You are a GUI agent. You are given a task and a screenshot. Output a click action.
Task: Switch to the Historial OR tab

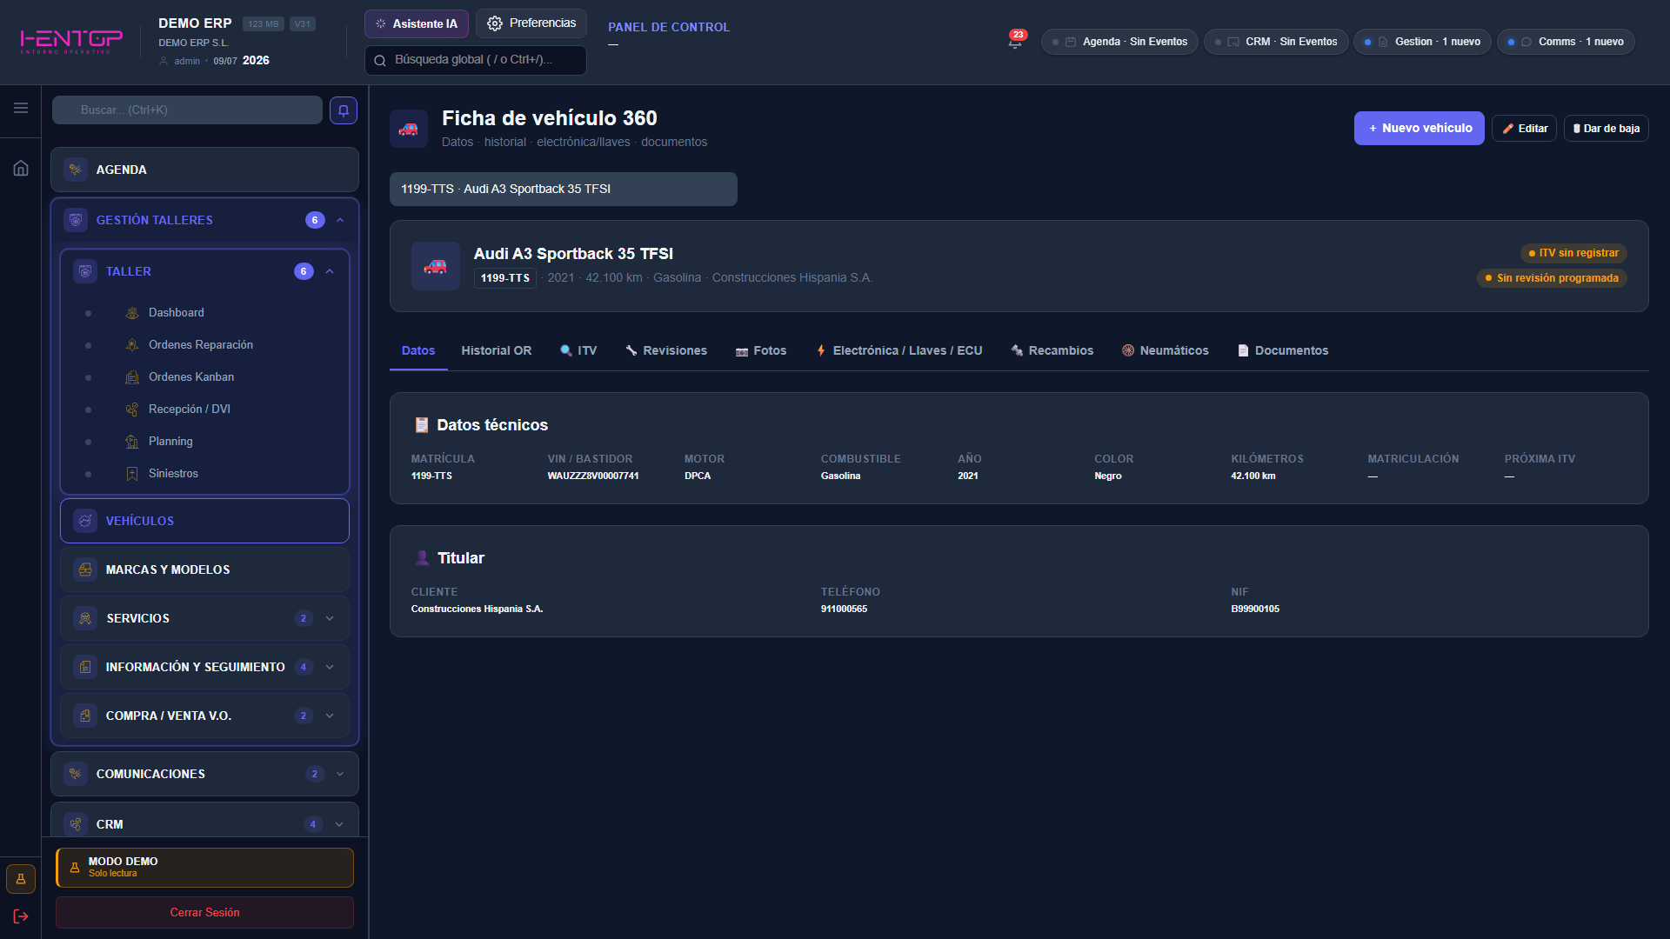click(x=497, y=351)
